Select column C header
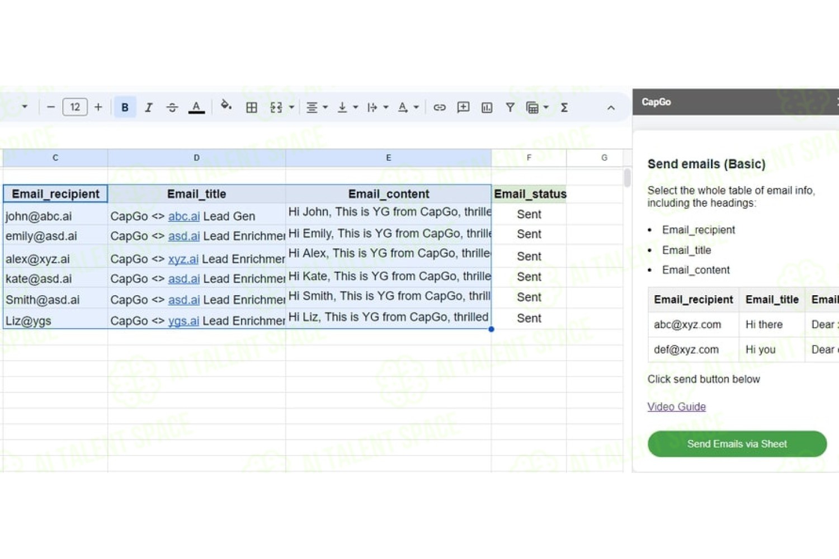Viewport: 839px width, 559px height. pyautogui.click(x=55, y=158)
